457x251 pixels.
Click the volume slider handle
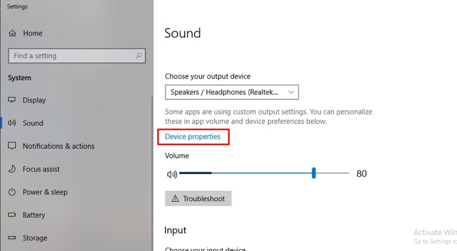click(314, 173)
